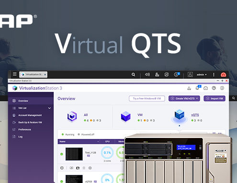Open the second VM console thumbnail
Viewport: 237px width, 183px height.
74,179
